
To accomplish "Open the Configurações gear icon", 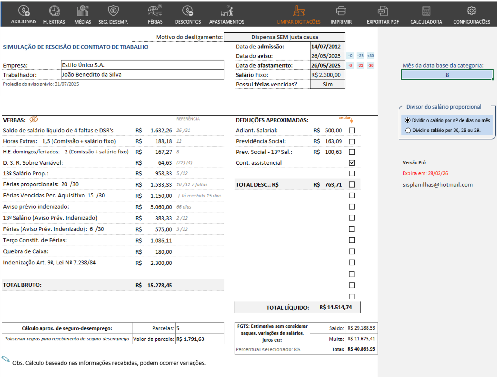I will pyautogui.click(x=472, y=11).
